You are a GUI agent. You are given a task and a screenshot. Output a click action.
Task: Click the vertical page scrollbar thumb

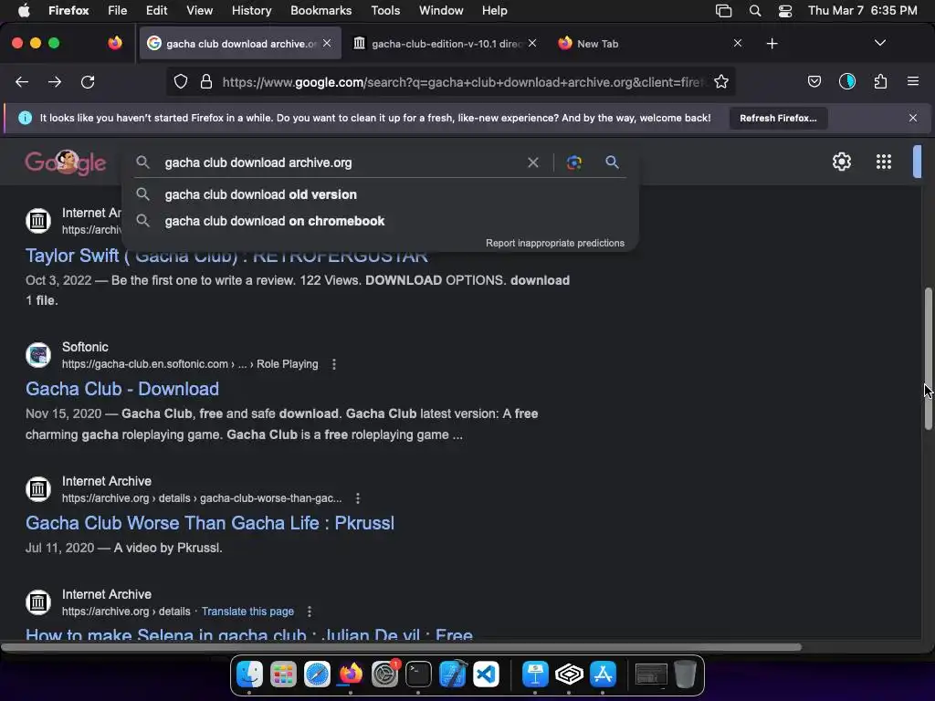tap(928, 358)
